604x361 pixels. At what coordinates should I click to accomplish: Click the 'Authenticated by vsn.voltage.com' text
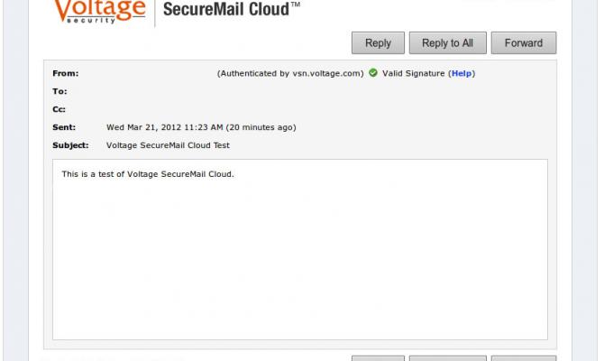coord(290,73)
